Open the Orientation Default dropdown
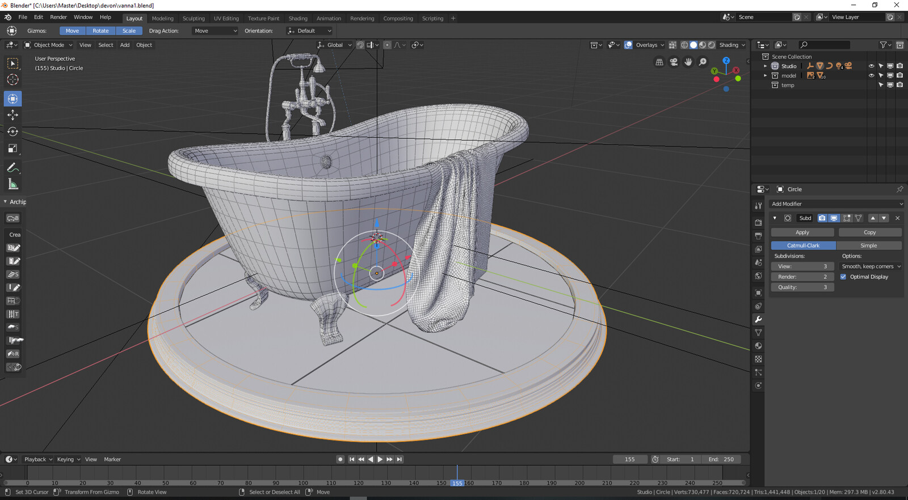 tap(309, 31)
